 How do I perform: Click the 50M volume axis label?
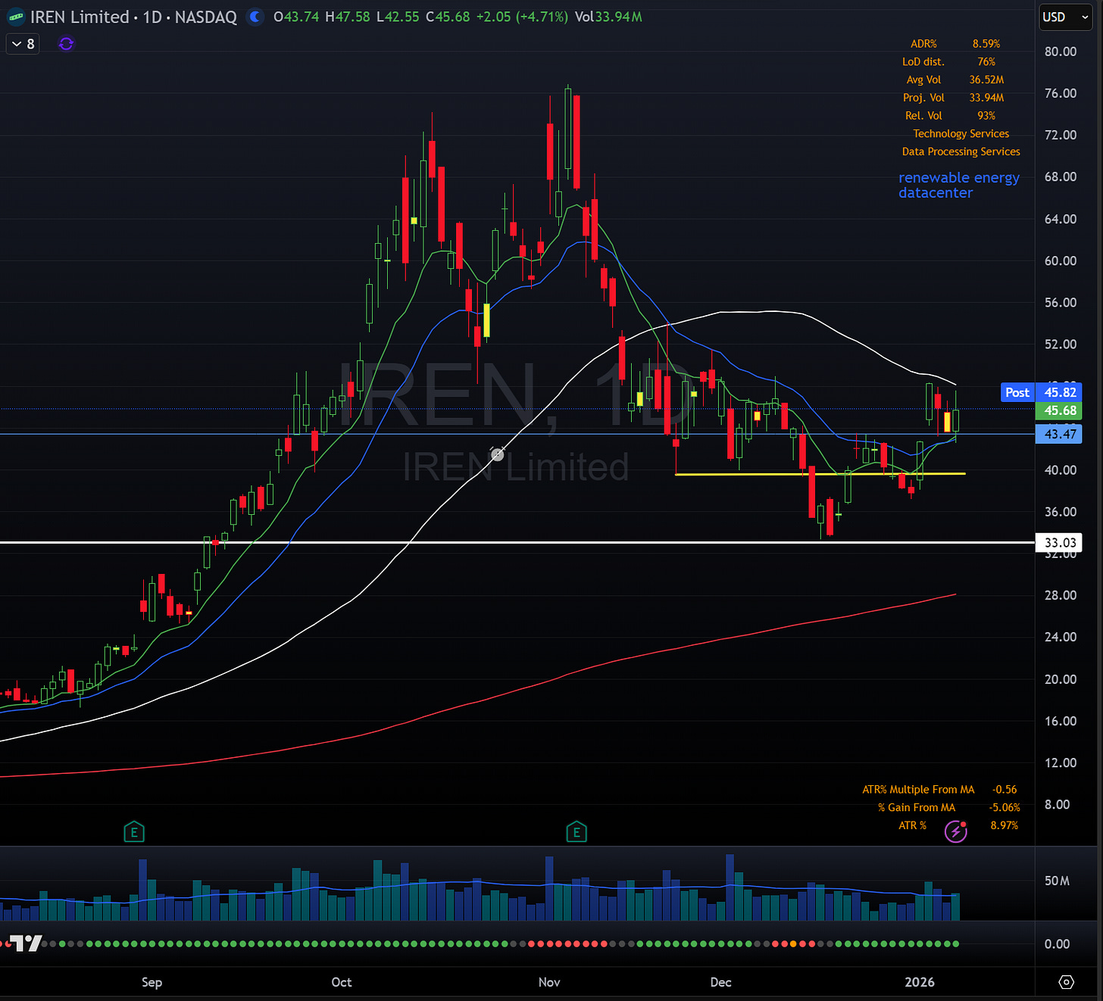pyautogui.click(x=1058, y=881)
